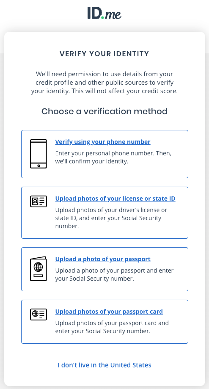Select the passport card icon with globe
Image resolution: width=209 pixels, height=389 pixels.
(38, 315)
